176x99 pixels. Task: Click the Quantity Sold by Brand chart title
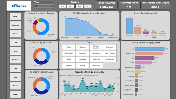point(145,43)
